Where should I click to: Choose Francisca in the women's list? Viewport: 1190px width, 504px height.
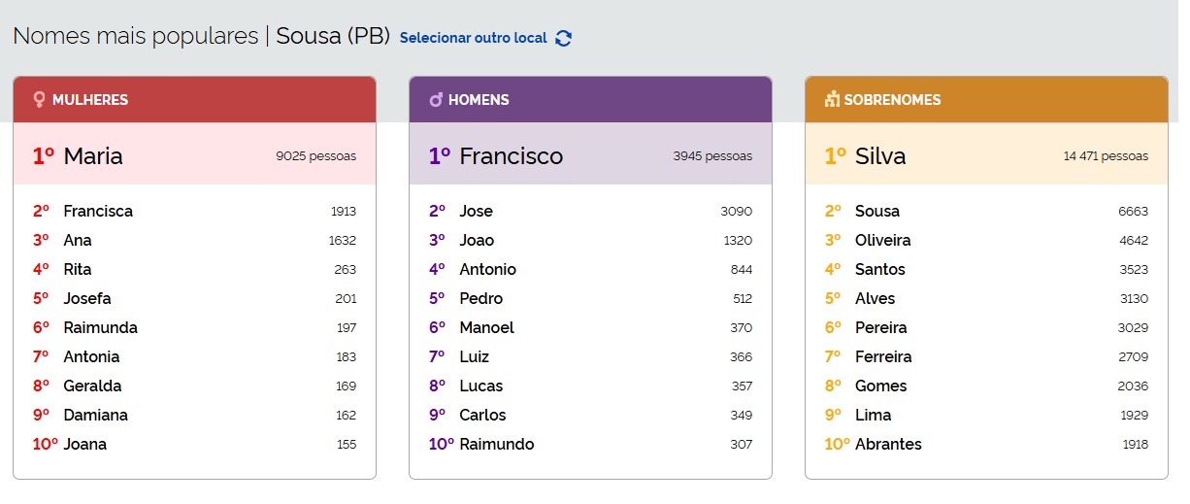tap(98, 211)
